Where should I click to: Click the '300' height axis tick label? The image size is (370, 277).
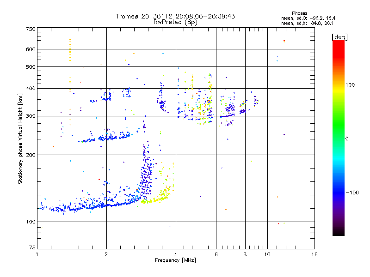click(31, 116)
